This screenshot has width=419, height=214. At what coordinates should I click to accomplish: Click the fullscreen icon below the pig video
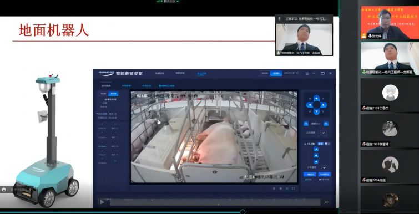[294, 188]
